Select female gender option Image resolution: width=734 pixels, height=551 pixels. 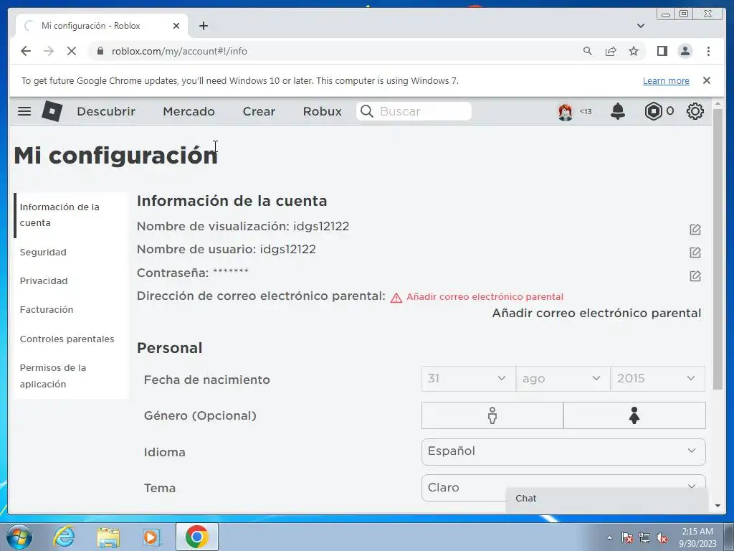[x=634, y=415]
